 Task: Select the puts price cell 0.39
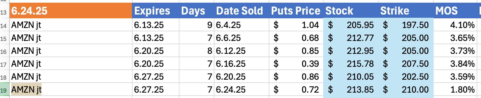pos(296,64)
